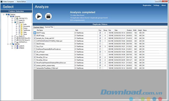Open the Registration link
Image resolution: width=169 pixels, height=101 pixels.
coord(147,5)
